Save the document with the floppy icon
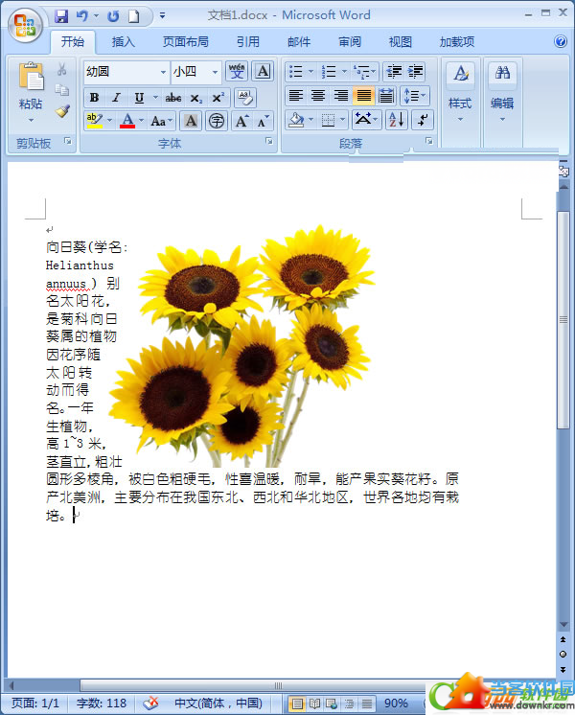This screenshot has width=575, height=715. click(60, 16)
